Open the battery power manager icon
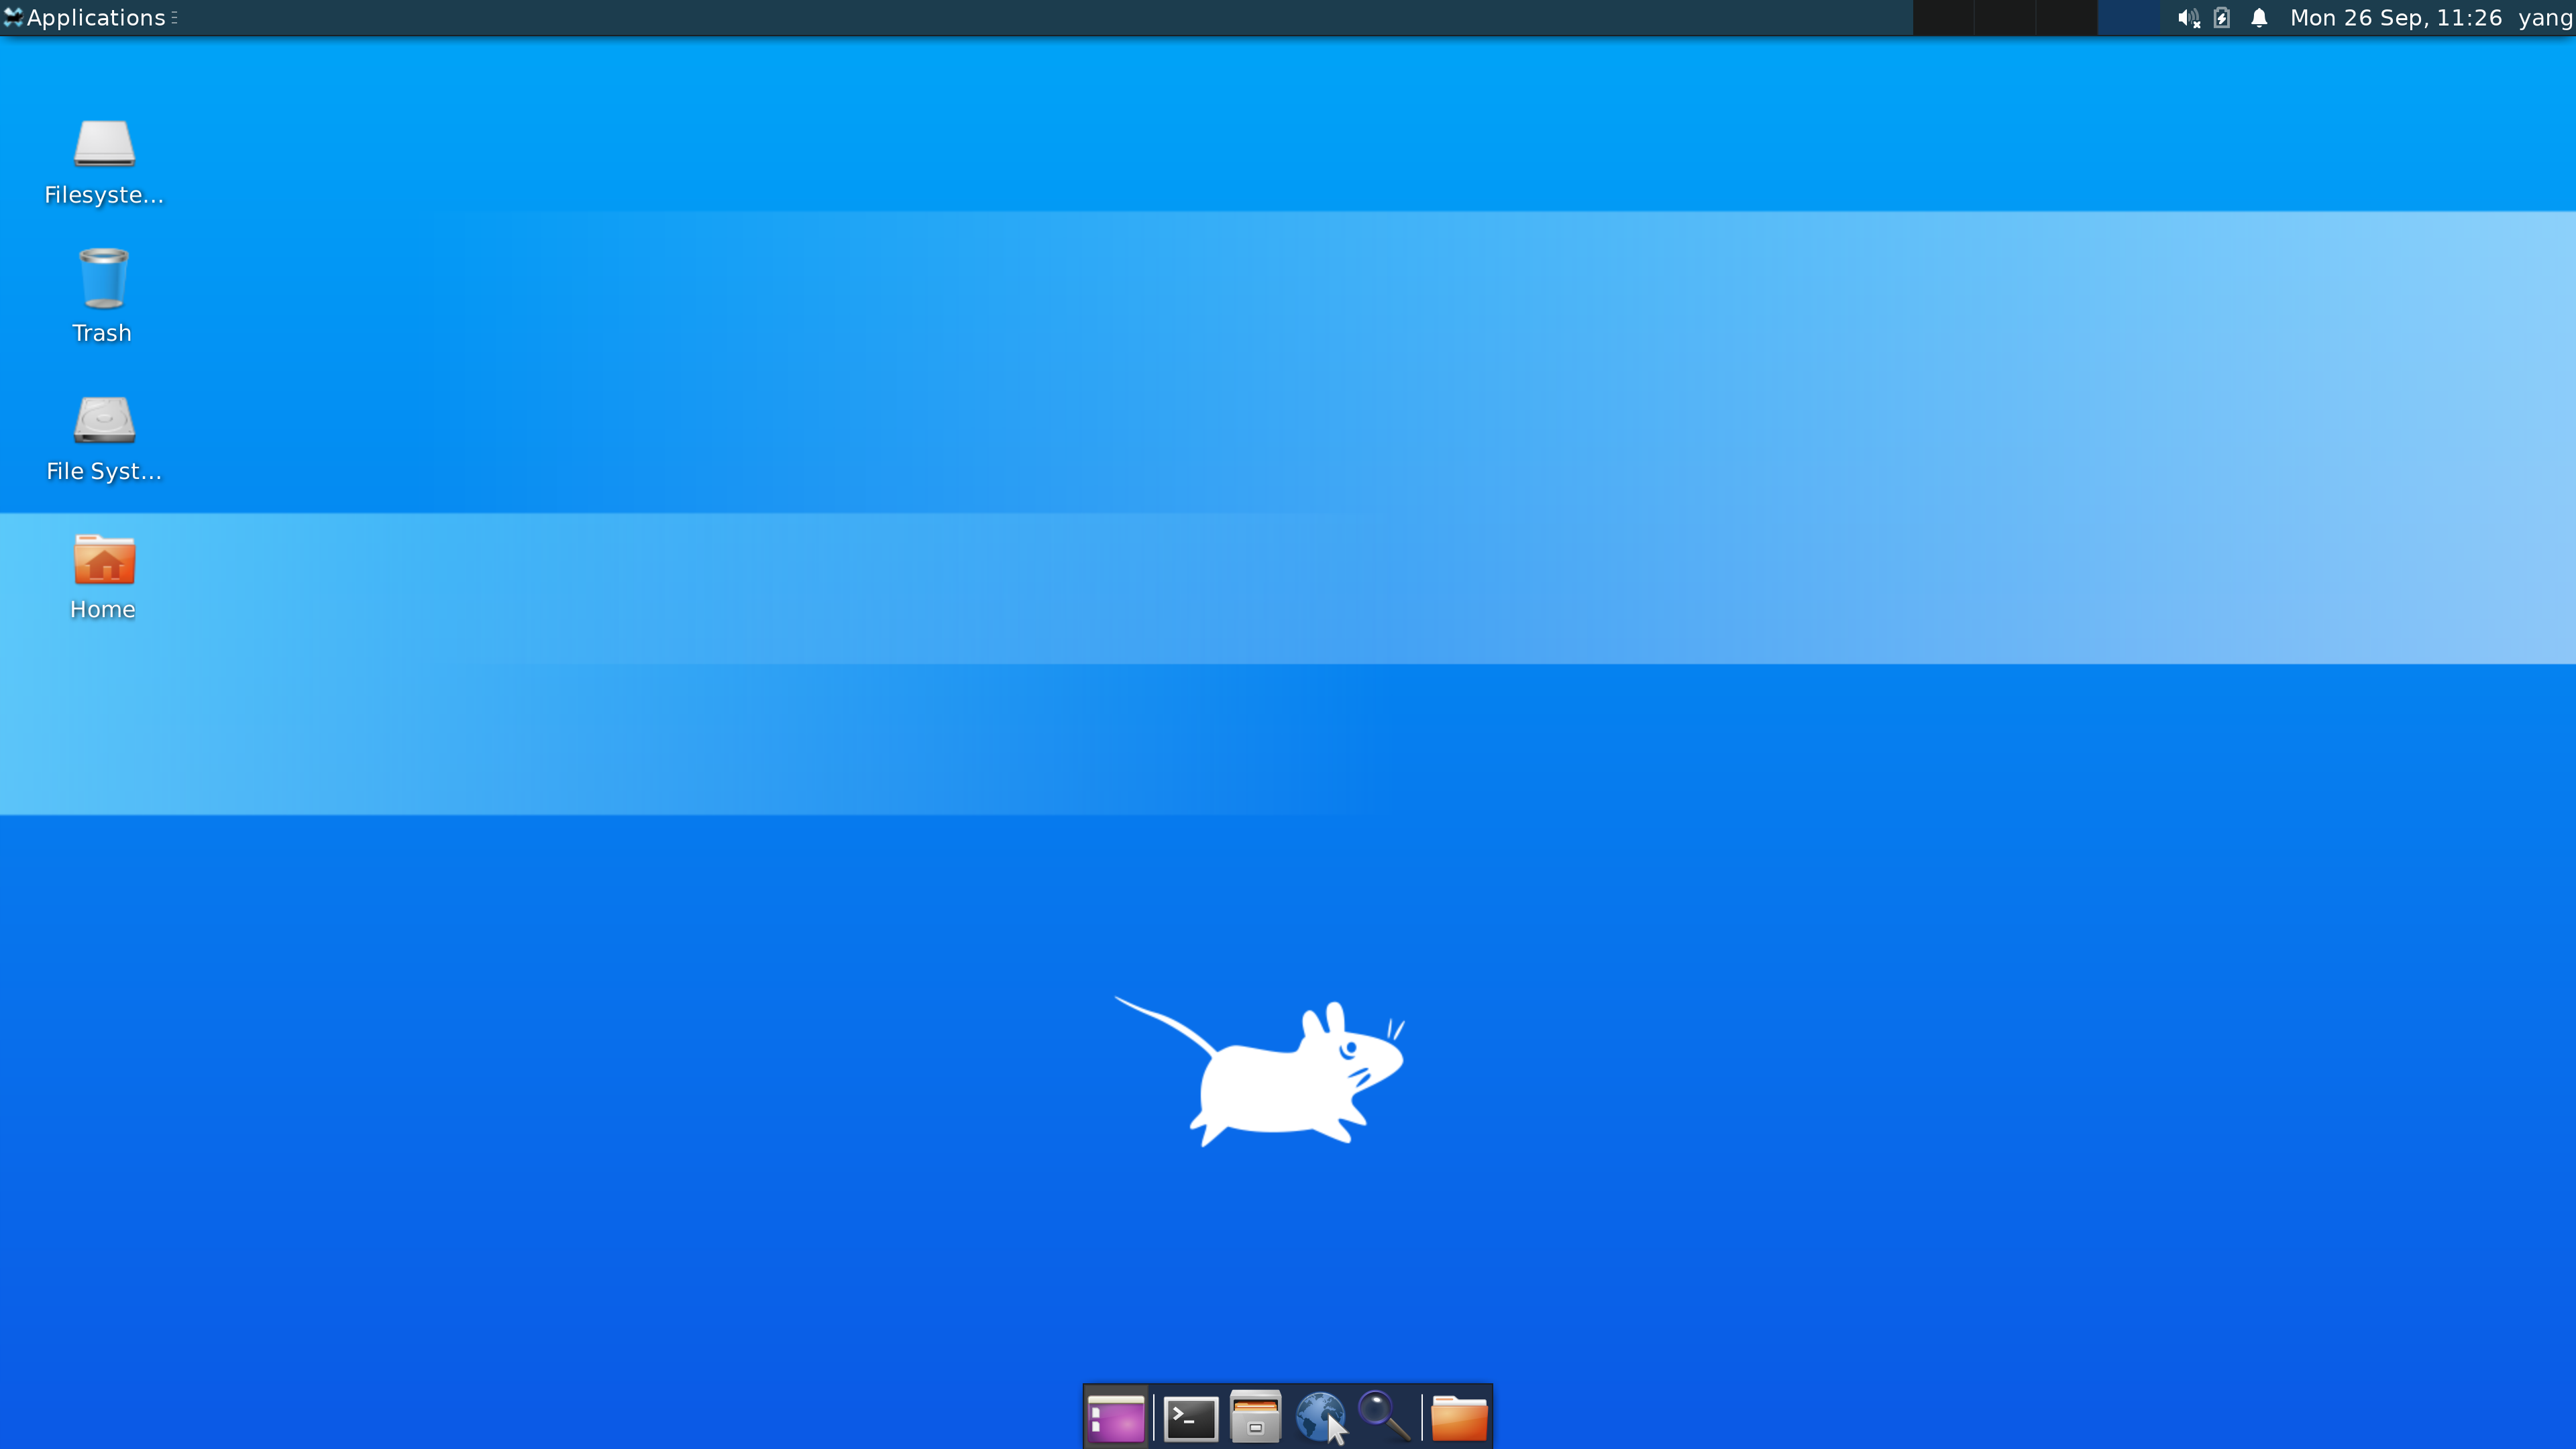The height and width of the screenshot is (1449, 2576). click(2222, 18)
